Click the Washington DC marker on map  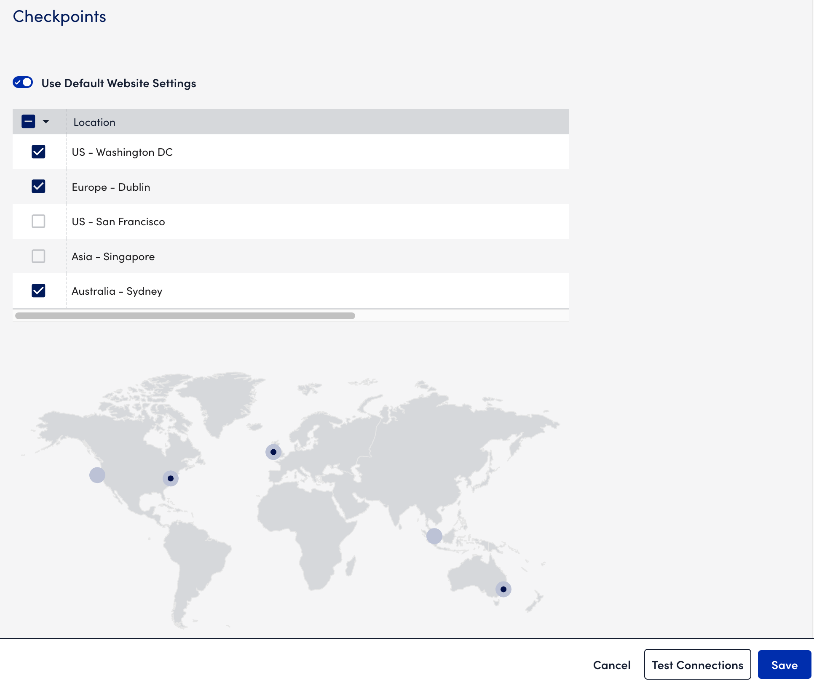tap(171, 478)
